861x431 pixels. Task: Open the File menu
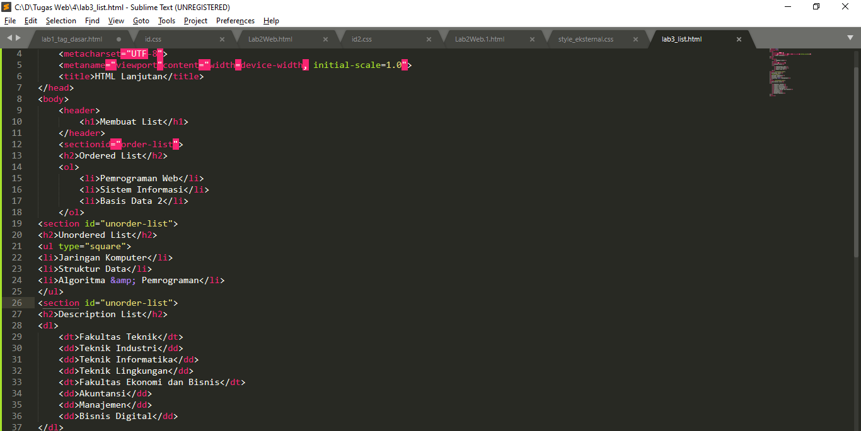tap(10, 20)
